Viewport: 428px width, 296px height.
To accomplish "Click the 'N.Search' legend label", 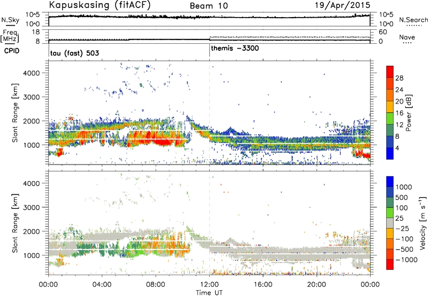I will point(413,20).
